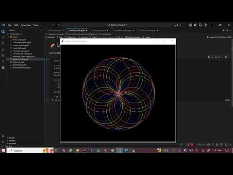The width and height of the screenshot is (233, 175).
Task: Expand the Outline section in sidebar
Action: point(11,138)
